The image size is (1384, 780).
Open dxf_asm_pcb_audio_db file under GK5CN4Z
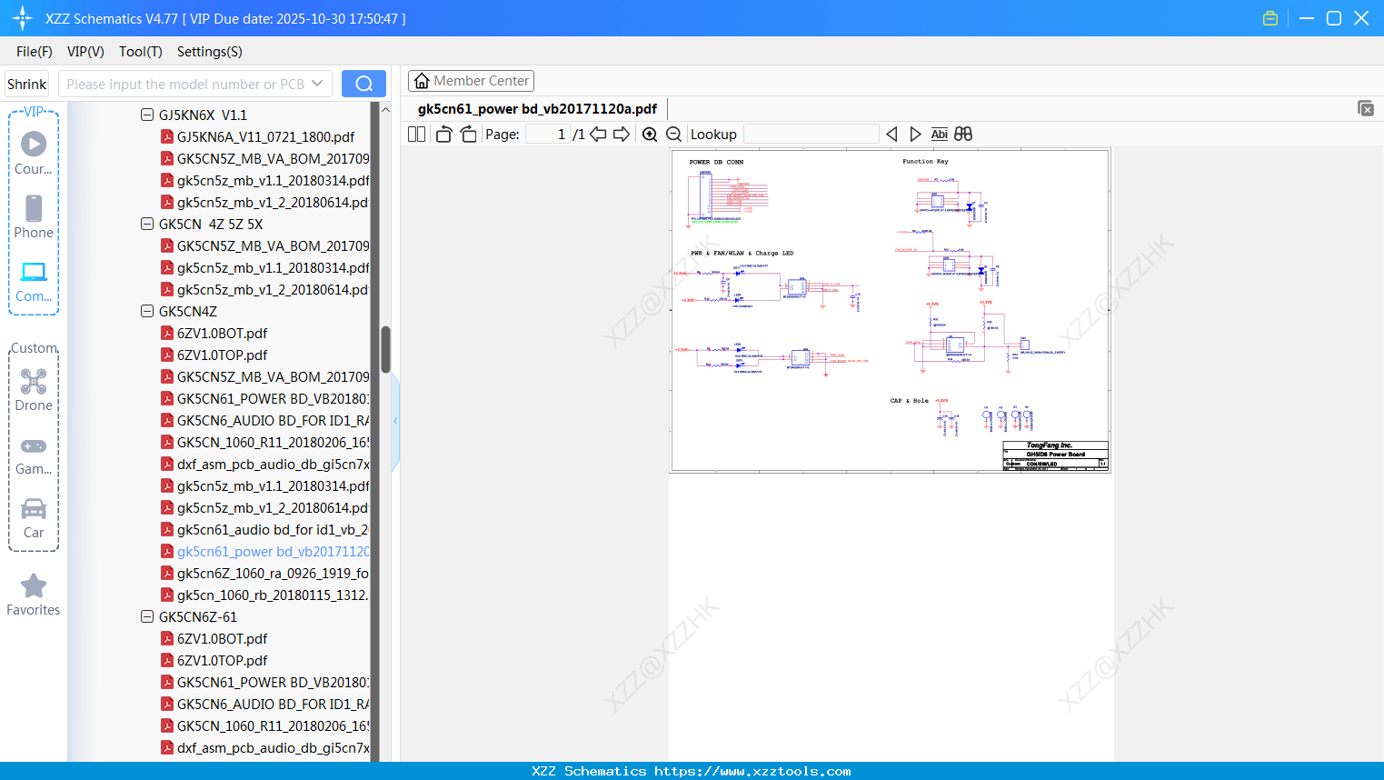pyautogui.click(x=273, y=465)
